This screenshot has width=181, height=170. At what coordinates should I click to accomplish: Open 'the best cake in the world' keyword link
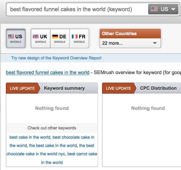(x=53, y=146)
